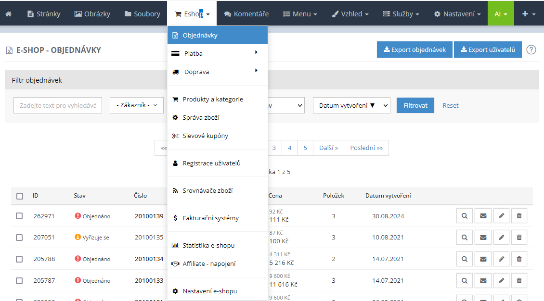Click pencil edit icon for order 205788

point(501,259)
